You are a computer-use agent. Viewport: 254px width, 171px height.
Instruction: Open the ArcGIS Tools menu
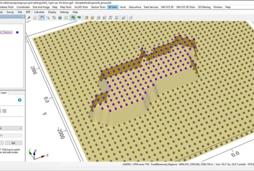pos(81,7)
